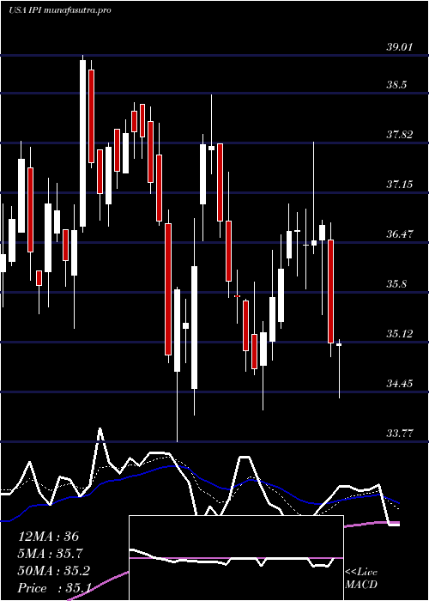The height and width of the screenshot is (601, 429).
Task: Click the '5MA : 35.7' indicator text
Action: click(51, 554)
